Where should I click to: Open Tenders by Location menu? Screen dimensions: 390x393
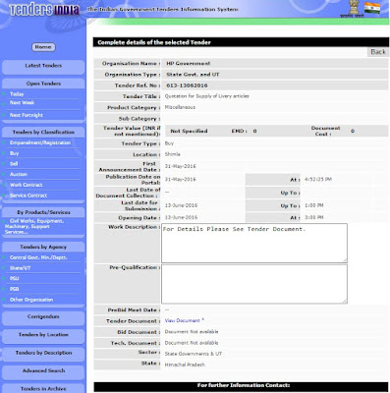tap(43, 335)
